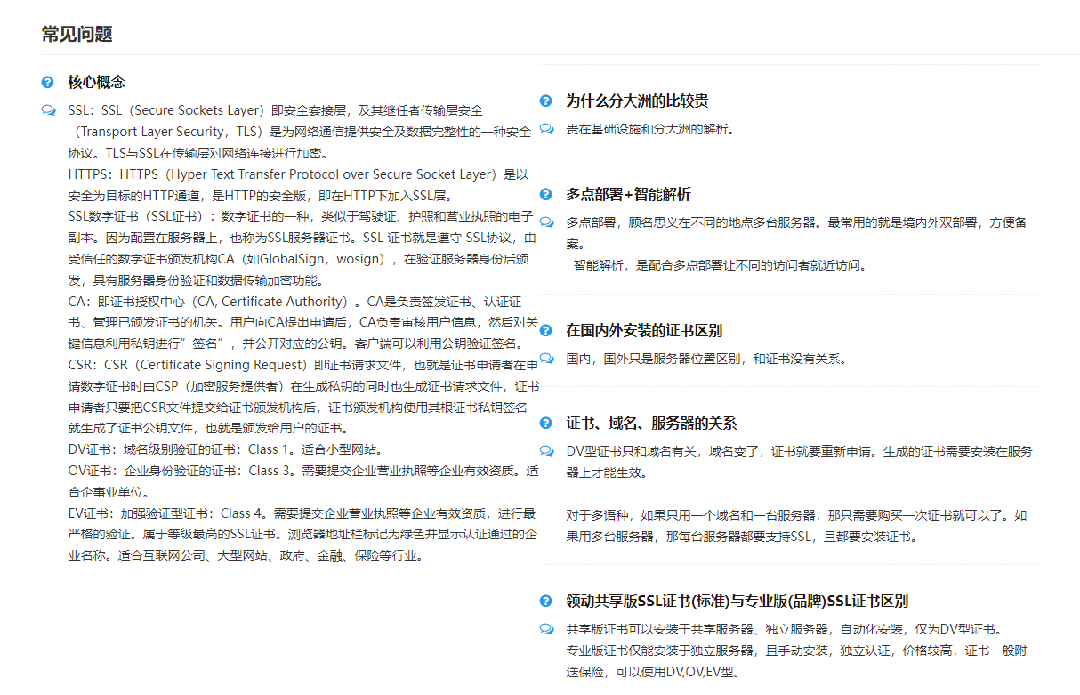Open the 为什么分大洲的比较贵 question heading

(637, 101)
